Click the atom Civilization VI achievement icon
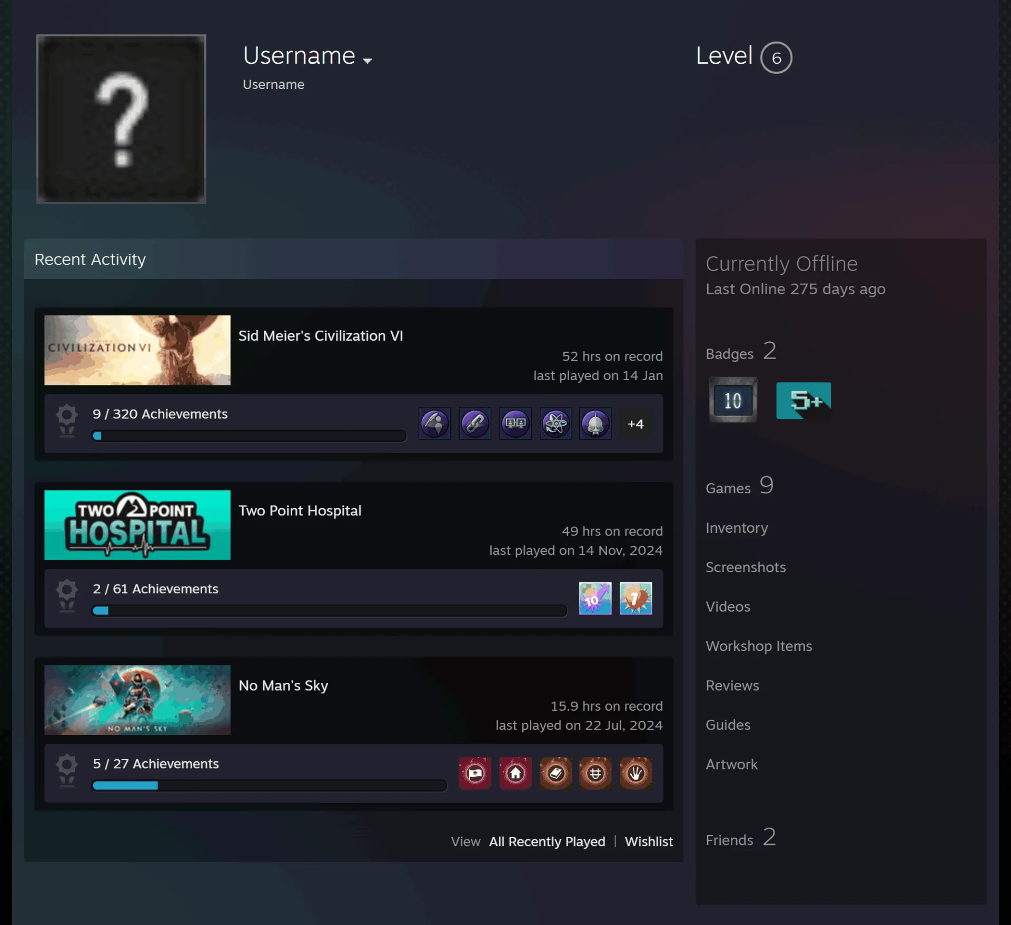1011x925 pixels. pos(556,423)
